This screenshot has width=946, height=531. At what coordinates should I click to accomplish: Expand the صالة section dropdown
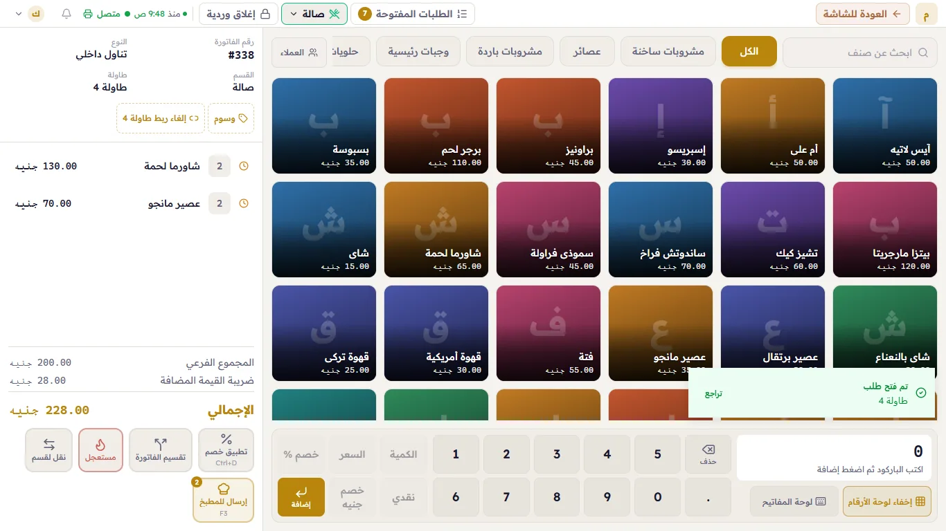coord(314,14)
